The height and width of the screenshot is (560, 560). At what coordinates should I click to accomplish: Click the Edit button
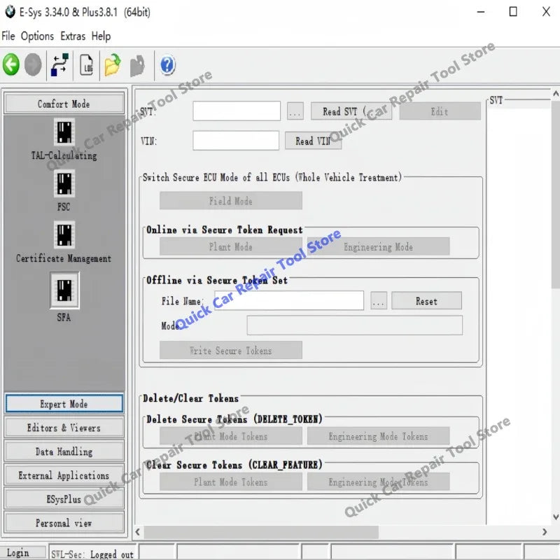pos(440,111)
